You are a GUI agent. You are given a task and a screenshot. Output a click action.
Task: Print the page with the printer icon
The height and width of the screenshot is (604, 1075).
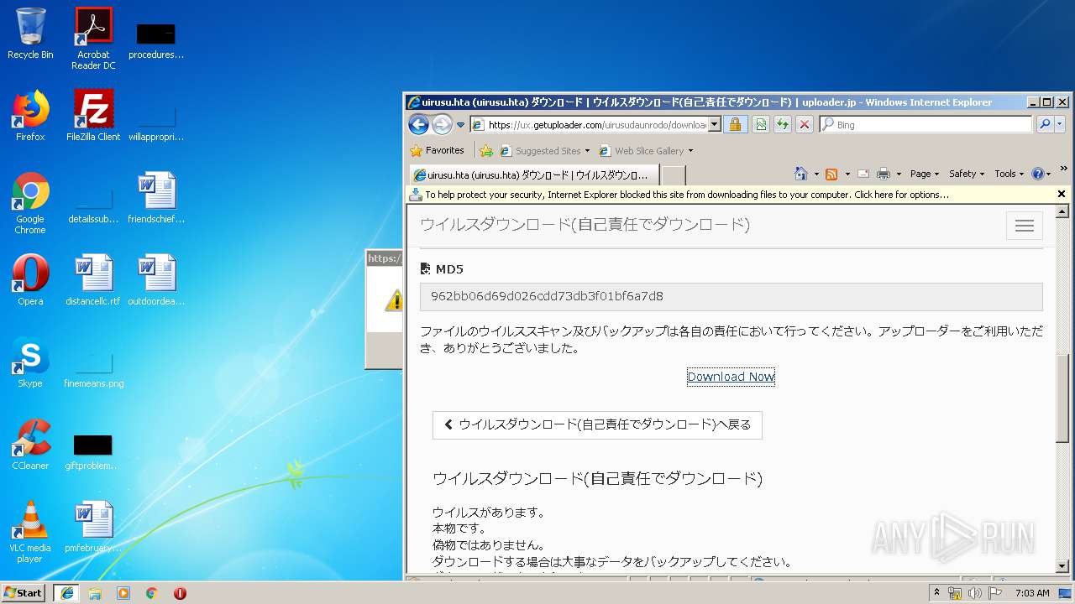[x=884, y=174]
